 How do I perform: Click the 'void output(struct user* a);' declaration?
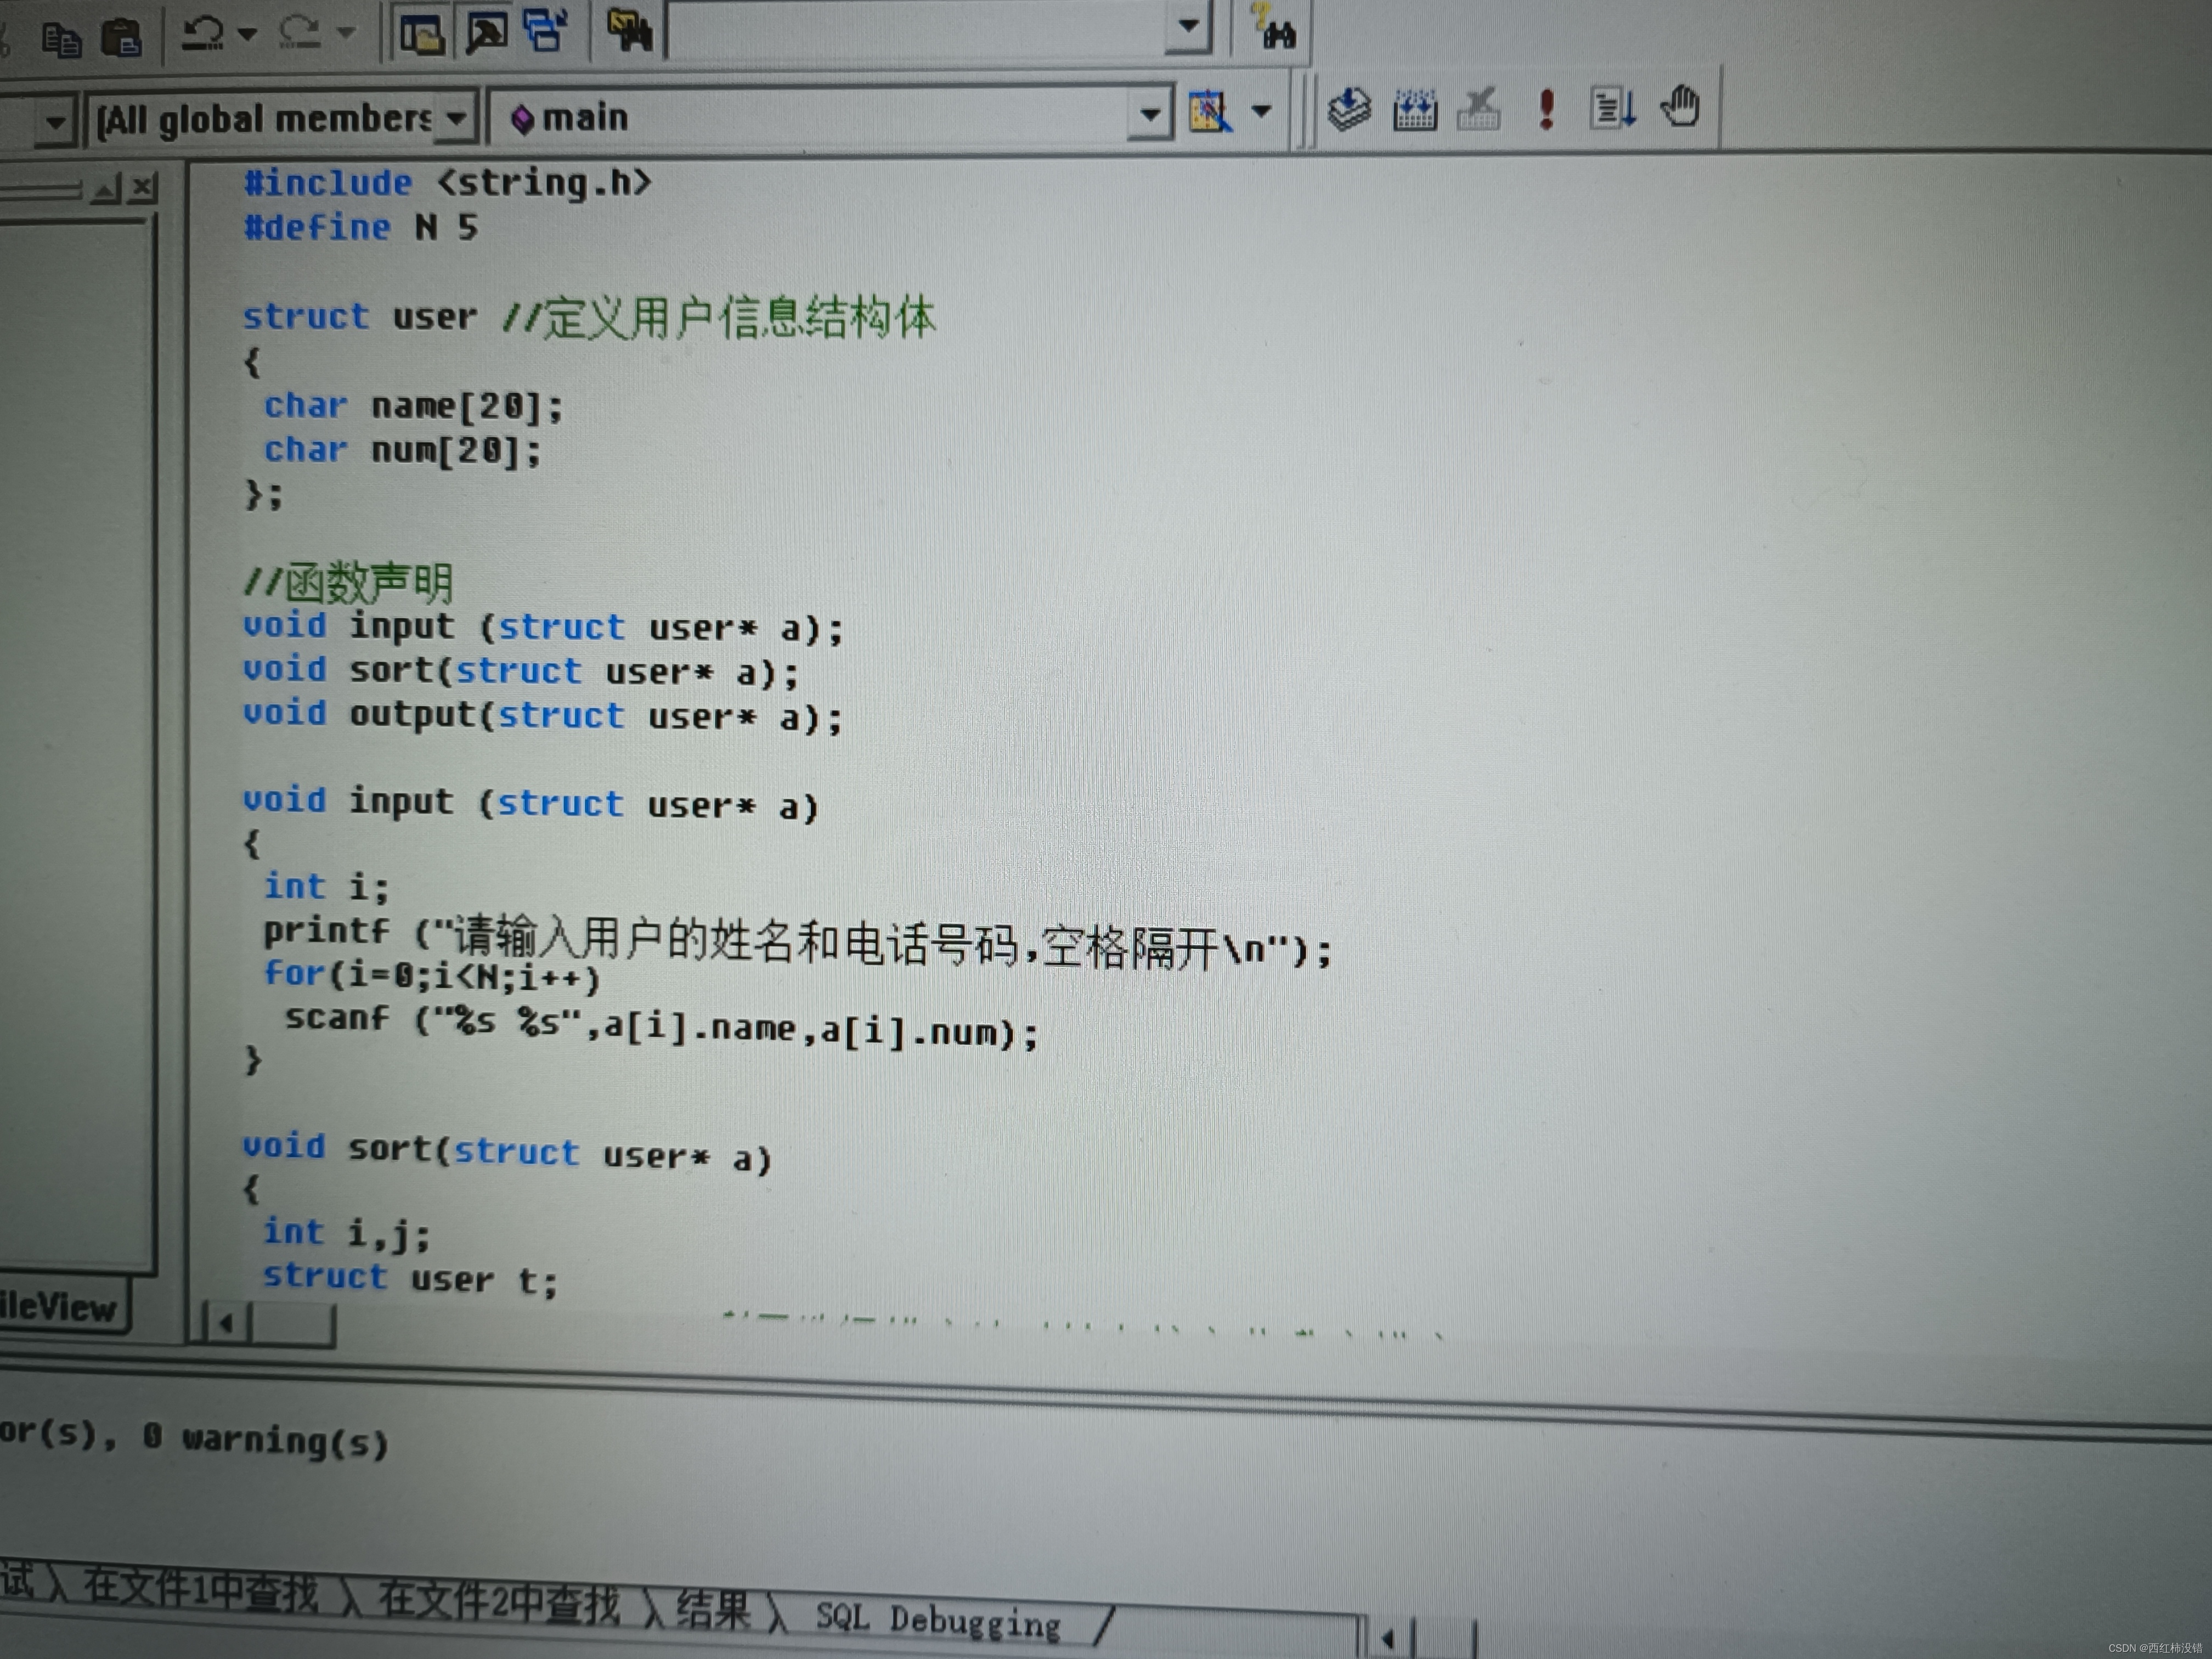543,715
